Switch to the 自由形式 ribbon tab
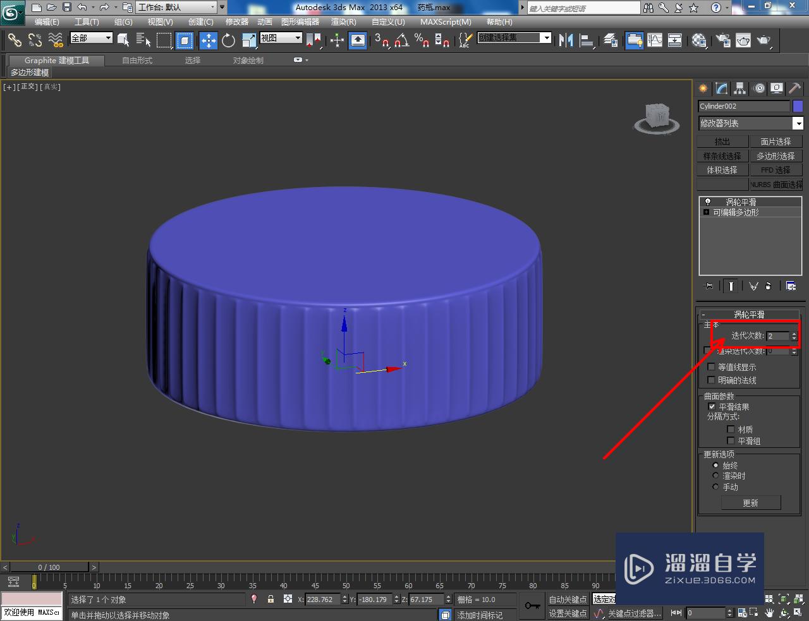This screenshot has width=809, height=621. point(137,61)
